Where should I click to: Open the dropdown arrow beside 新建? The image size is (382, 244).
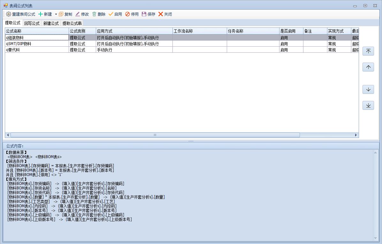(56, 14)
